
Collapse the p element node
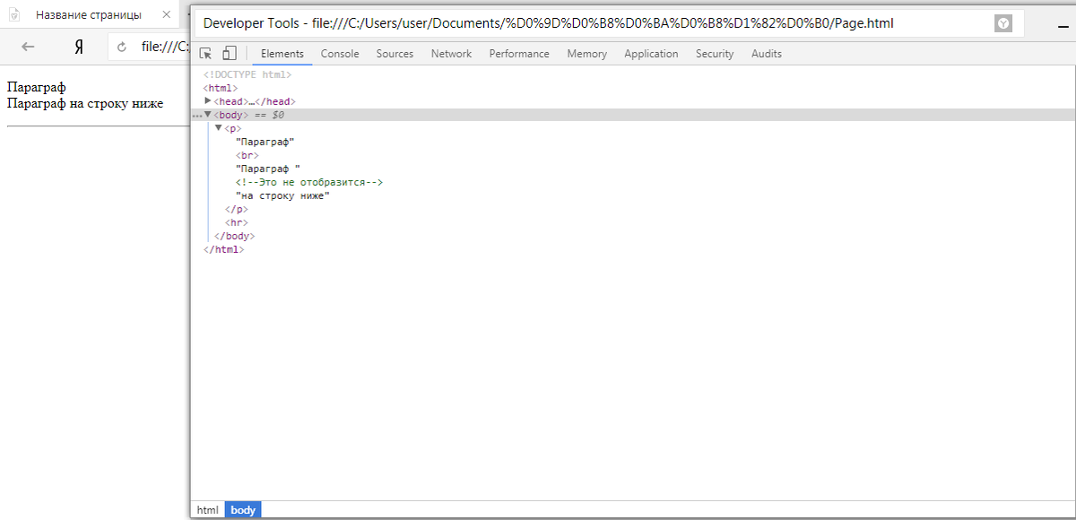(x=218, y=128)
